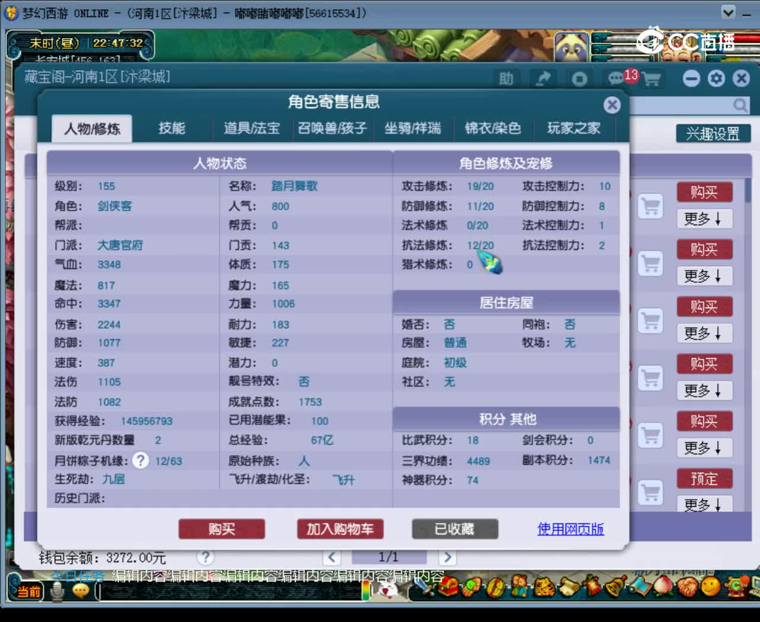Click the speech bubble icon in chat bar
Viewport: 760px width, 622px height.
(x=81, y=590)
